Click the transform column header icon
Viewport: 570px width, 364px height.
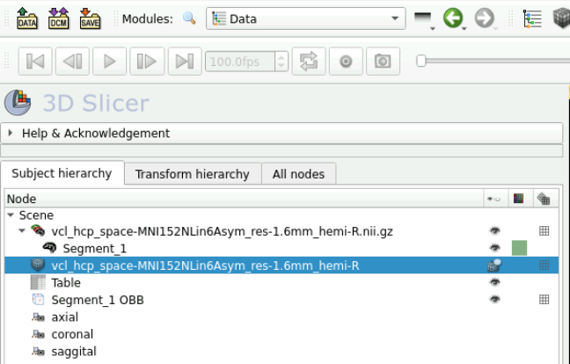coord(544,199)
